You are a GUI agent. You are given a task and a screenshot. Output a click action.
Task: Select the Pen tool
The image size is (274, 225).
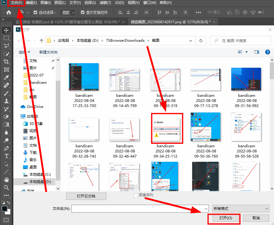coord(6,148)
